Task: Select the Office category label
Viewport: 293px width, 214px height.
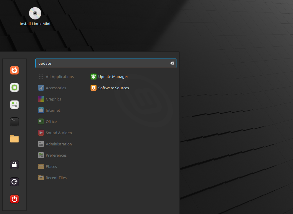Action: (51, 122)
